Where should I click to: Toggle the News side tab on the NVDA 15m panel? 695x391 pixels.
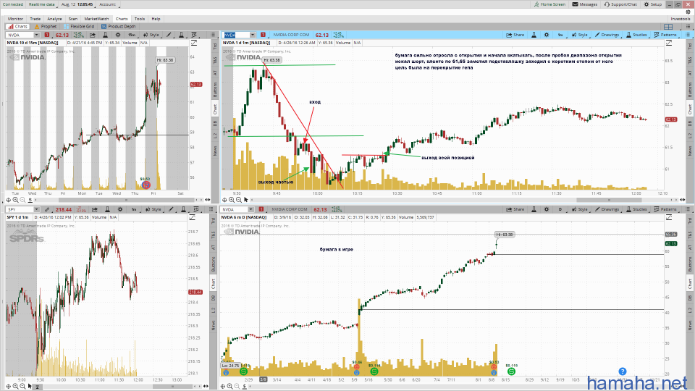point(215,151)
